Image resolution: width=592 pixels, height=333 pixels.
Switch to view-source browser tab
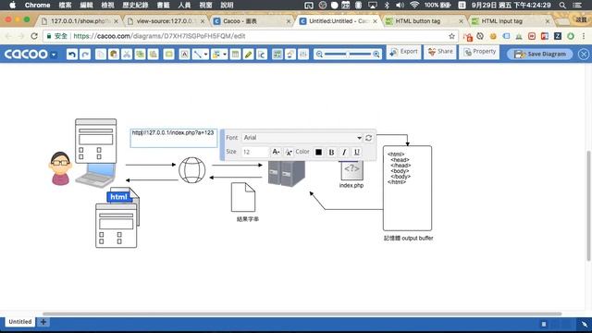coord(166,21)
